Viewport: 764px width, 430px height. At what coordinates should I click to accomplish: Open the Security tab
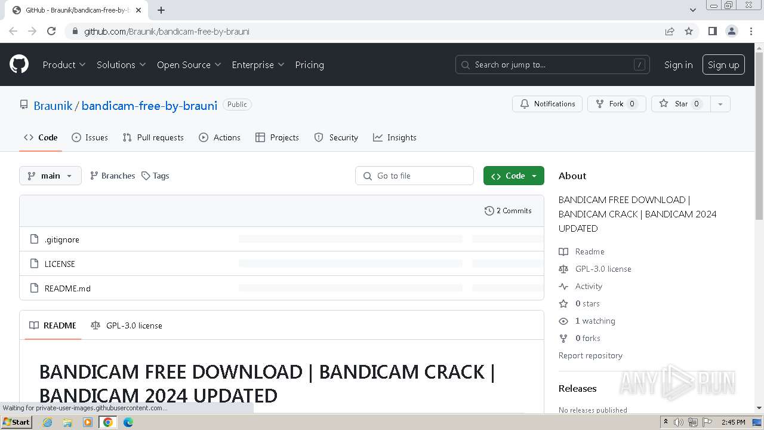coord(337,137)
